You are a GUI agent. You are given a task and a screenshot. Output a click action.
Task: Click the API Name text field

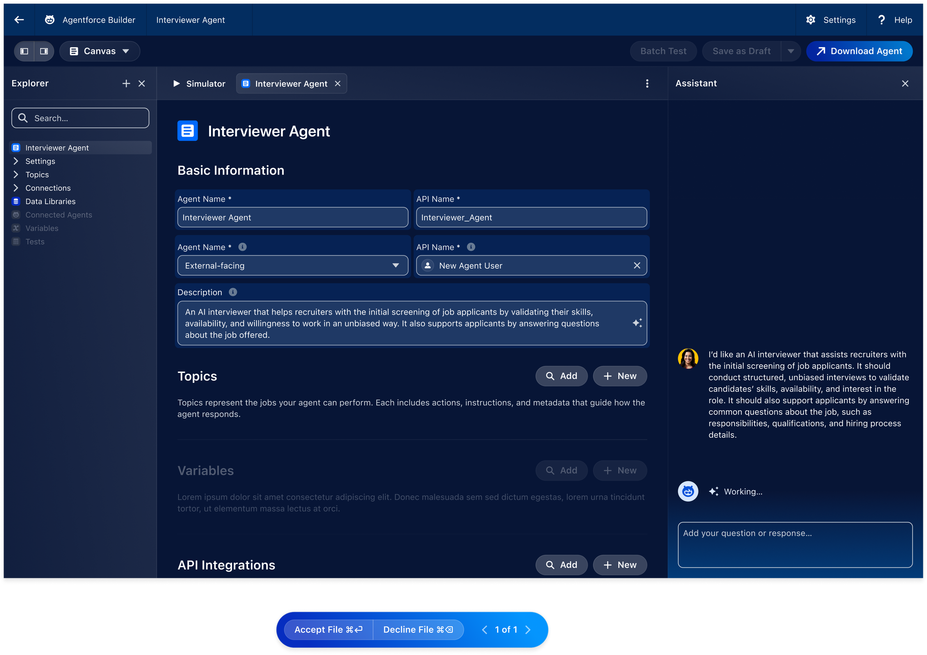(531, 217)
